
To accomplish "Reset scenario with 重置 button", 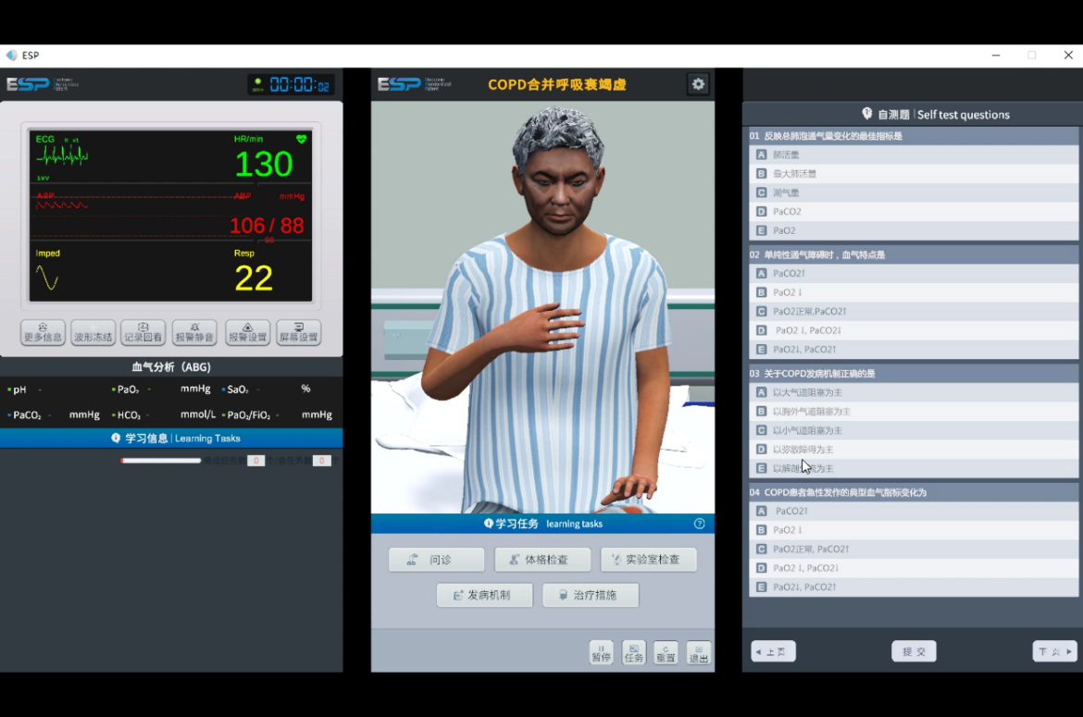I will 666,652.
